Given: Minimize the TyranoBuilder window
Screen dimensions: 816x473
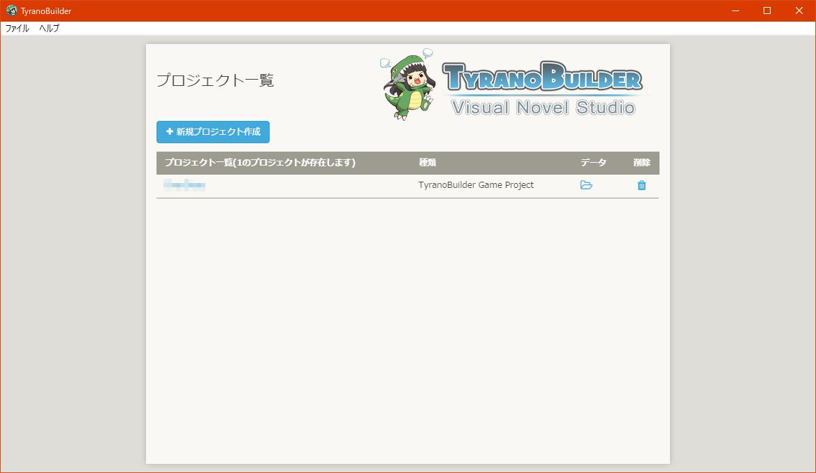Looking at the screenshot, I should click(x=736, y=10).
